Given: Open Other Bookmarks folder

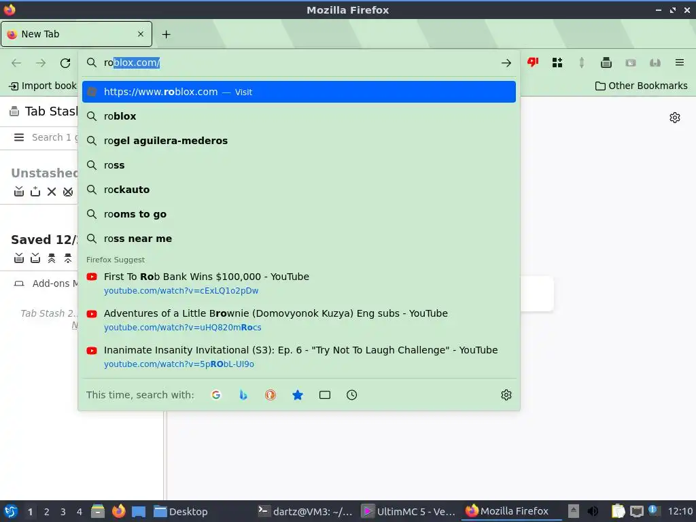Looking at the screenshot, I should [641, 86].
